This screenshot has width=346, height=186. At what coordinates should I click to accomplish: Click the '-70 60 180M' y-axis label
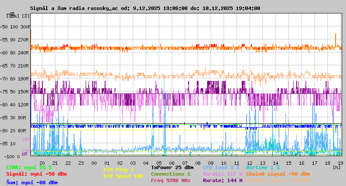coord(14,79)
